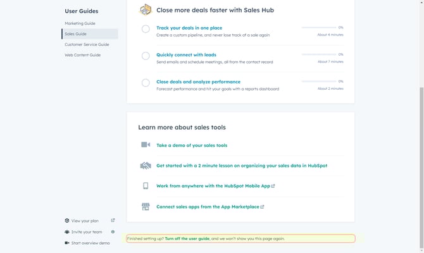Click the App Marketplace storefront icon
This screenshot has height=253, width=424.
(146, 207)
